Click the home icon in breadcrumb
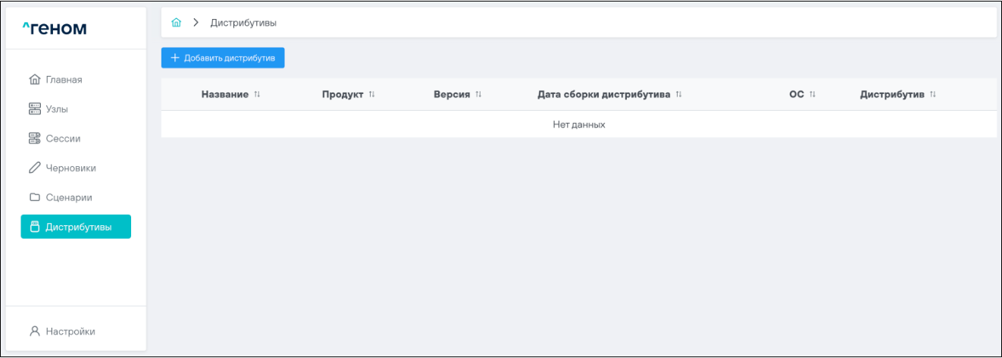The width and height of the screenshot is (1002, 358). coord(177,23)
